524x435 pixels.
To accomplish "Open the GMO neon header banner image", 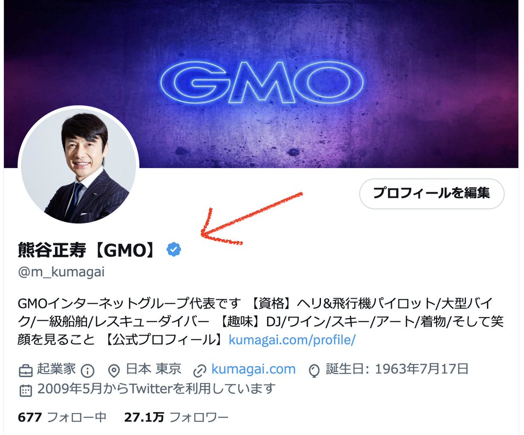I will 262,84.
